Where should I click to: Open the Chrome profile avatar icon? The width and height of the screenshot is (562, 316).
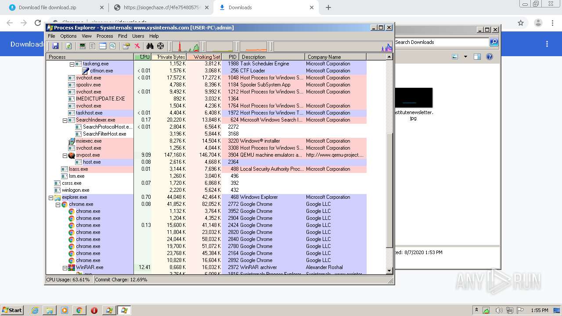538,23
